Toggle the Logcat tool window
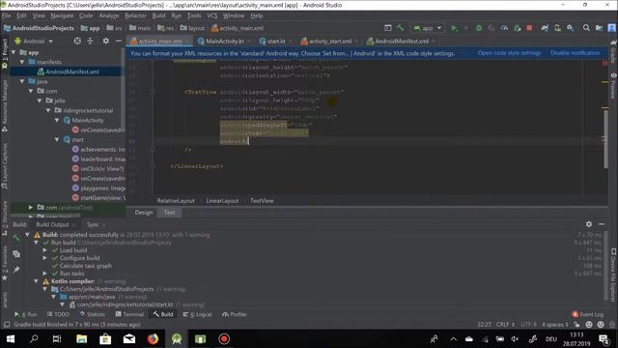The height and width of the screenshot is (348, 618). (x=197, y=314)
